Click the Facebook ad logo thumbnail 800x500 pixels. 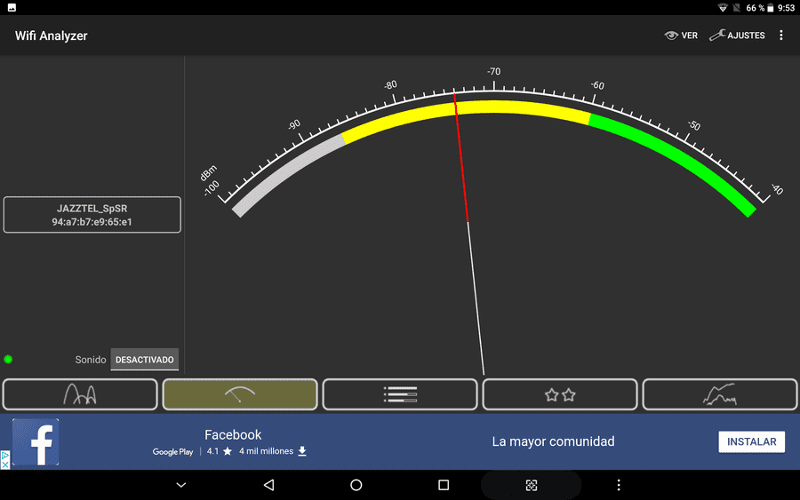point(36,442)
